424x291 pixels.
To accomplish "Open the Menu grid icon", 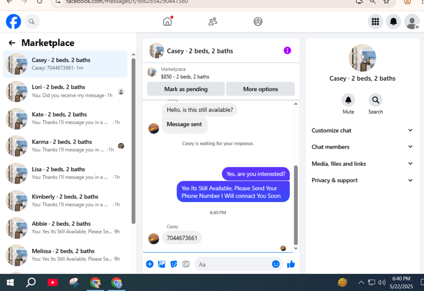I will (375, 22).
